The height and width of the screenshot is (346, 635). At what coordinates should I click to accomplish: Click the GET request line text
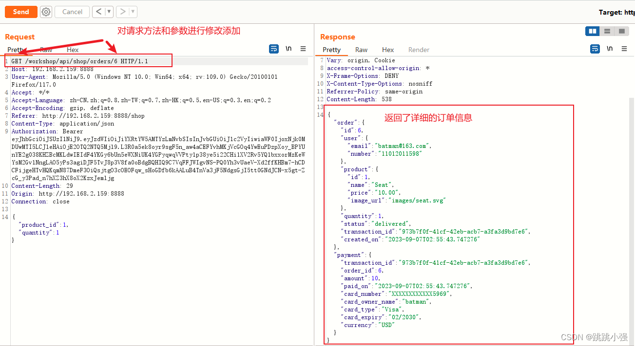[x=79, y=61]
